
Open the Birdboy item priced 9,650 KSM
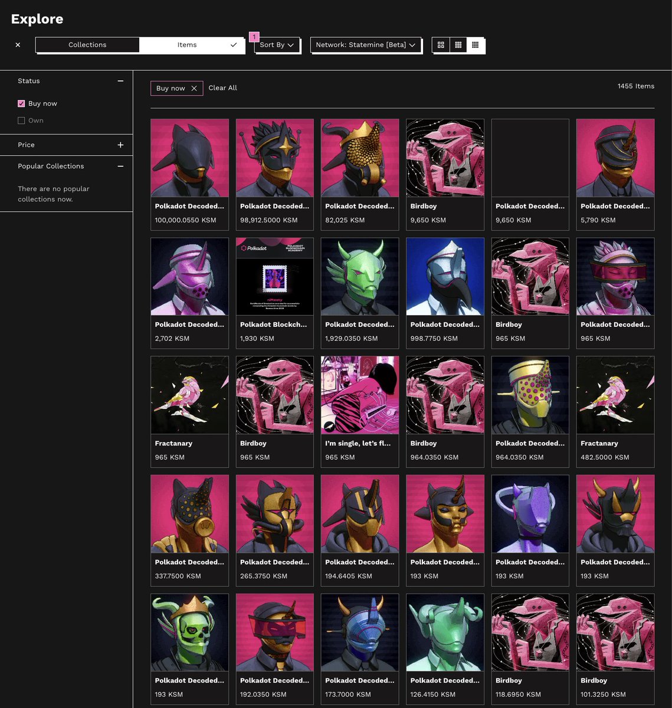(x=445, y=175)
